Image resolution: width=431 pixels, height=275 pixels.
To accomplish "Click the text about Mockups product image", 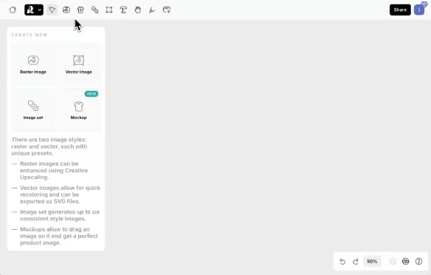I will 58,236.
